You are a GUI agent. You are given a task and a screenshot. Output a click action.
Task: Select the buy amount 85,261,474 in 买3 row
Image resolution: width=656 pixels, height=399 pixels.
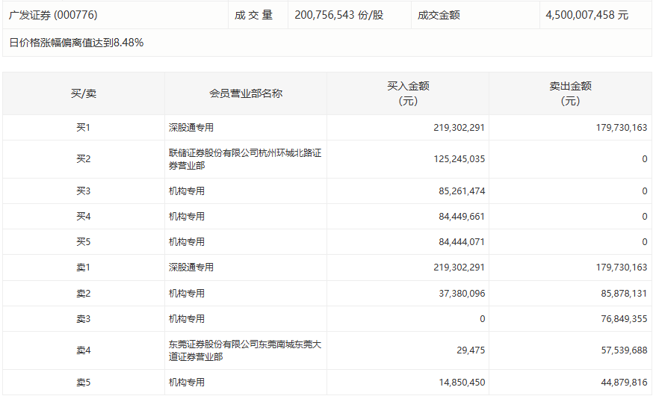[462, 191]
